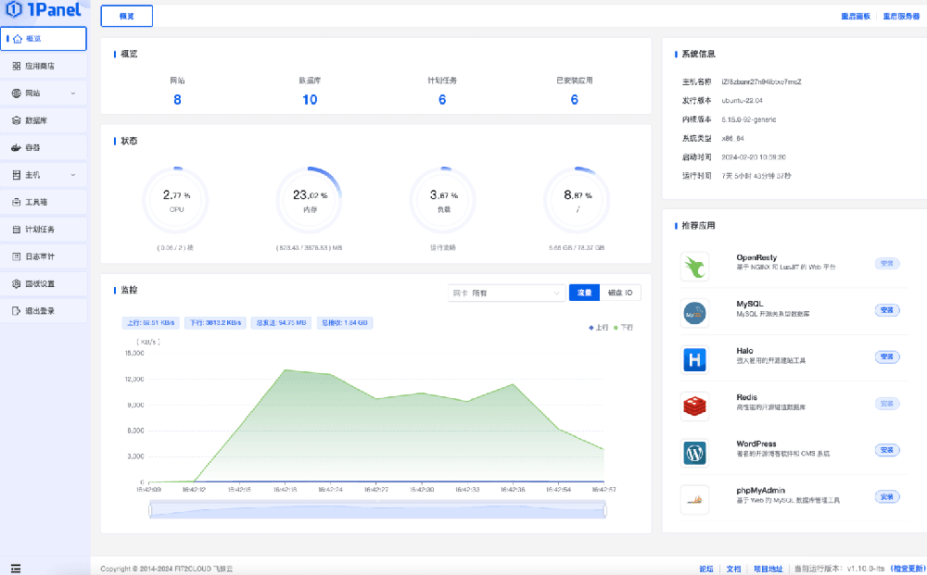Click the 总发送 total sent tag
Image resolution: width=927 pixels, height=575 pixels.
(282, 323)
